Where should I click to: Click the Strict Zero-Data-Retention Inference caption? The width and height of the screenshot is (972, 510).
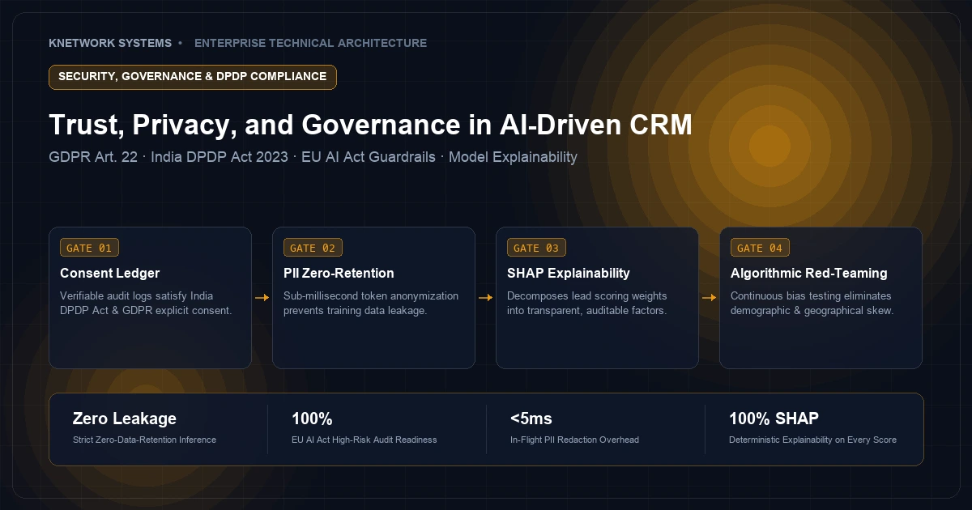pos(144,440)
